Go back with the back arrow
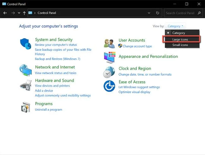The image size is (205, 155). (x=5, y=13)
